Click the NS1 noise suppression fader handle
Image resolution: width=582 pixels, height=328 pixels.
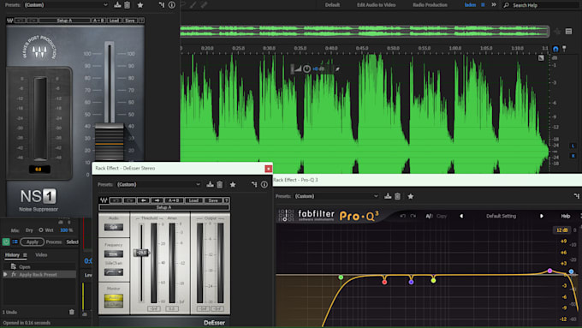(x=110, y=143)
